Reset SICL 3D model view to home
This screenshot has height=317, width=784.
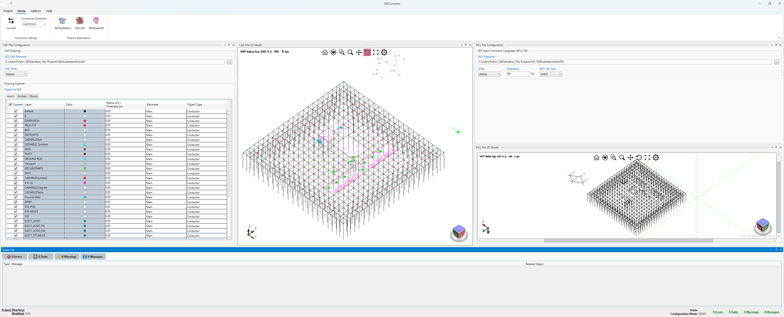click(x=596, y=158)
